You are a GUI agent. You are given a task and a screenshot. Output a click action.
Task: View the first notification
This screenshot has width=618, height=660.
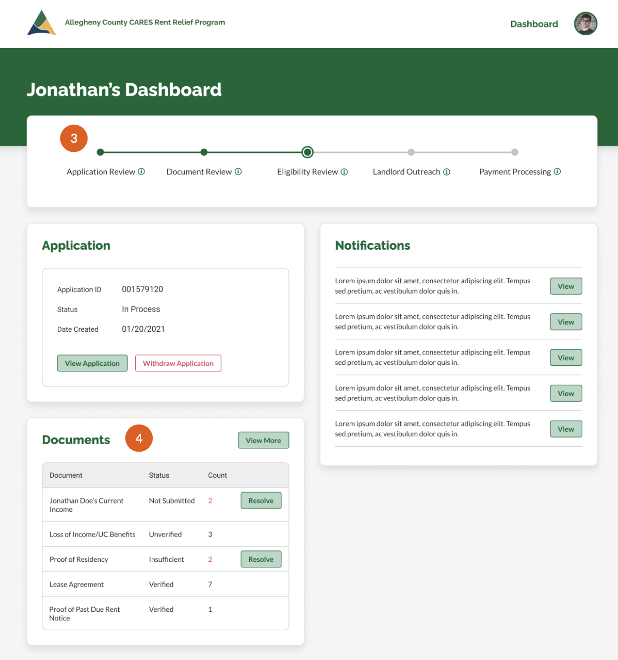click(x=566, y=286)
